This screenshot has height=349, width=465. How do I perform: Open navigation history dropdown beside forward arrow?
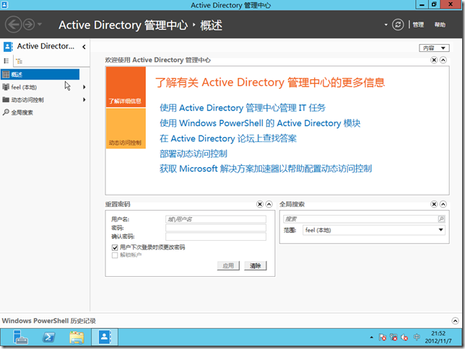40,25
